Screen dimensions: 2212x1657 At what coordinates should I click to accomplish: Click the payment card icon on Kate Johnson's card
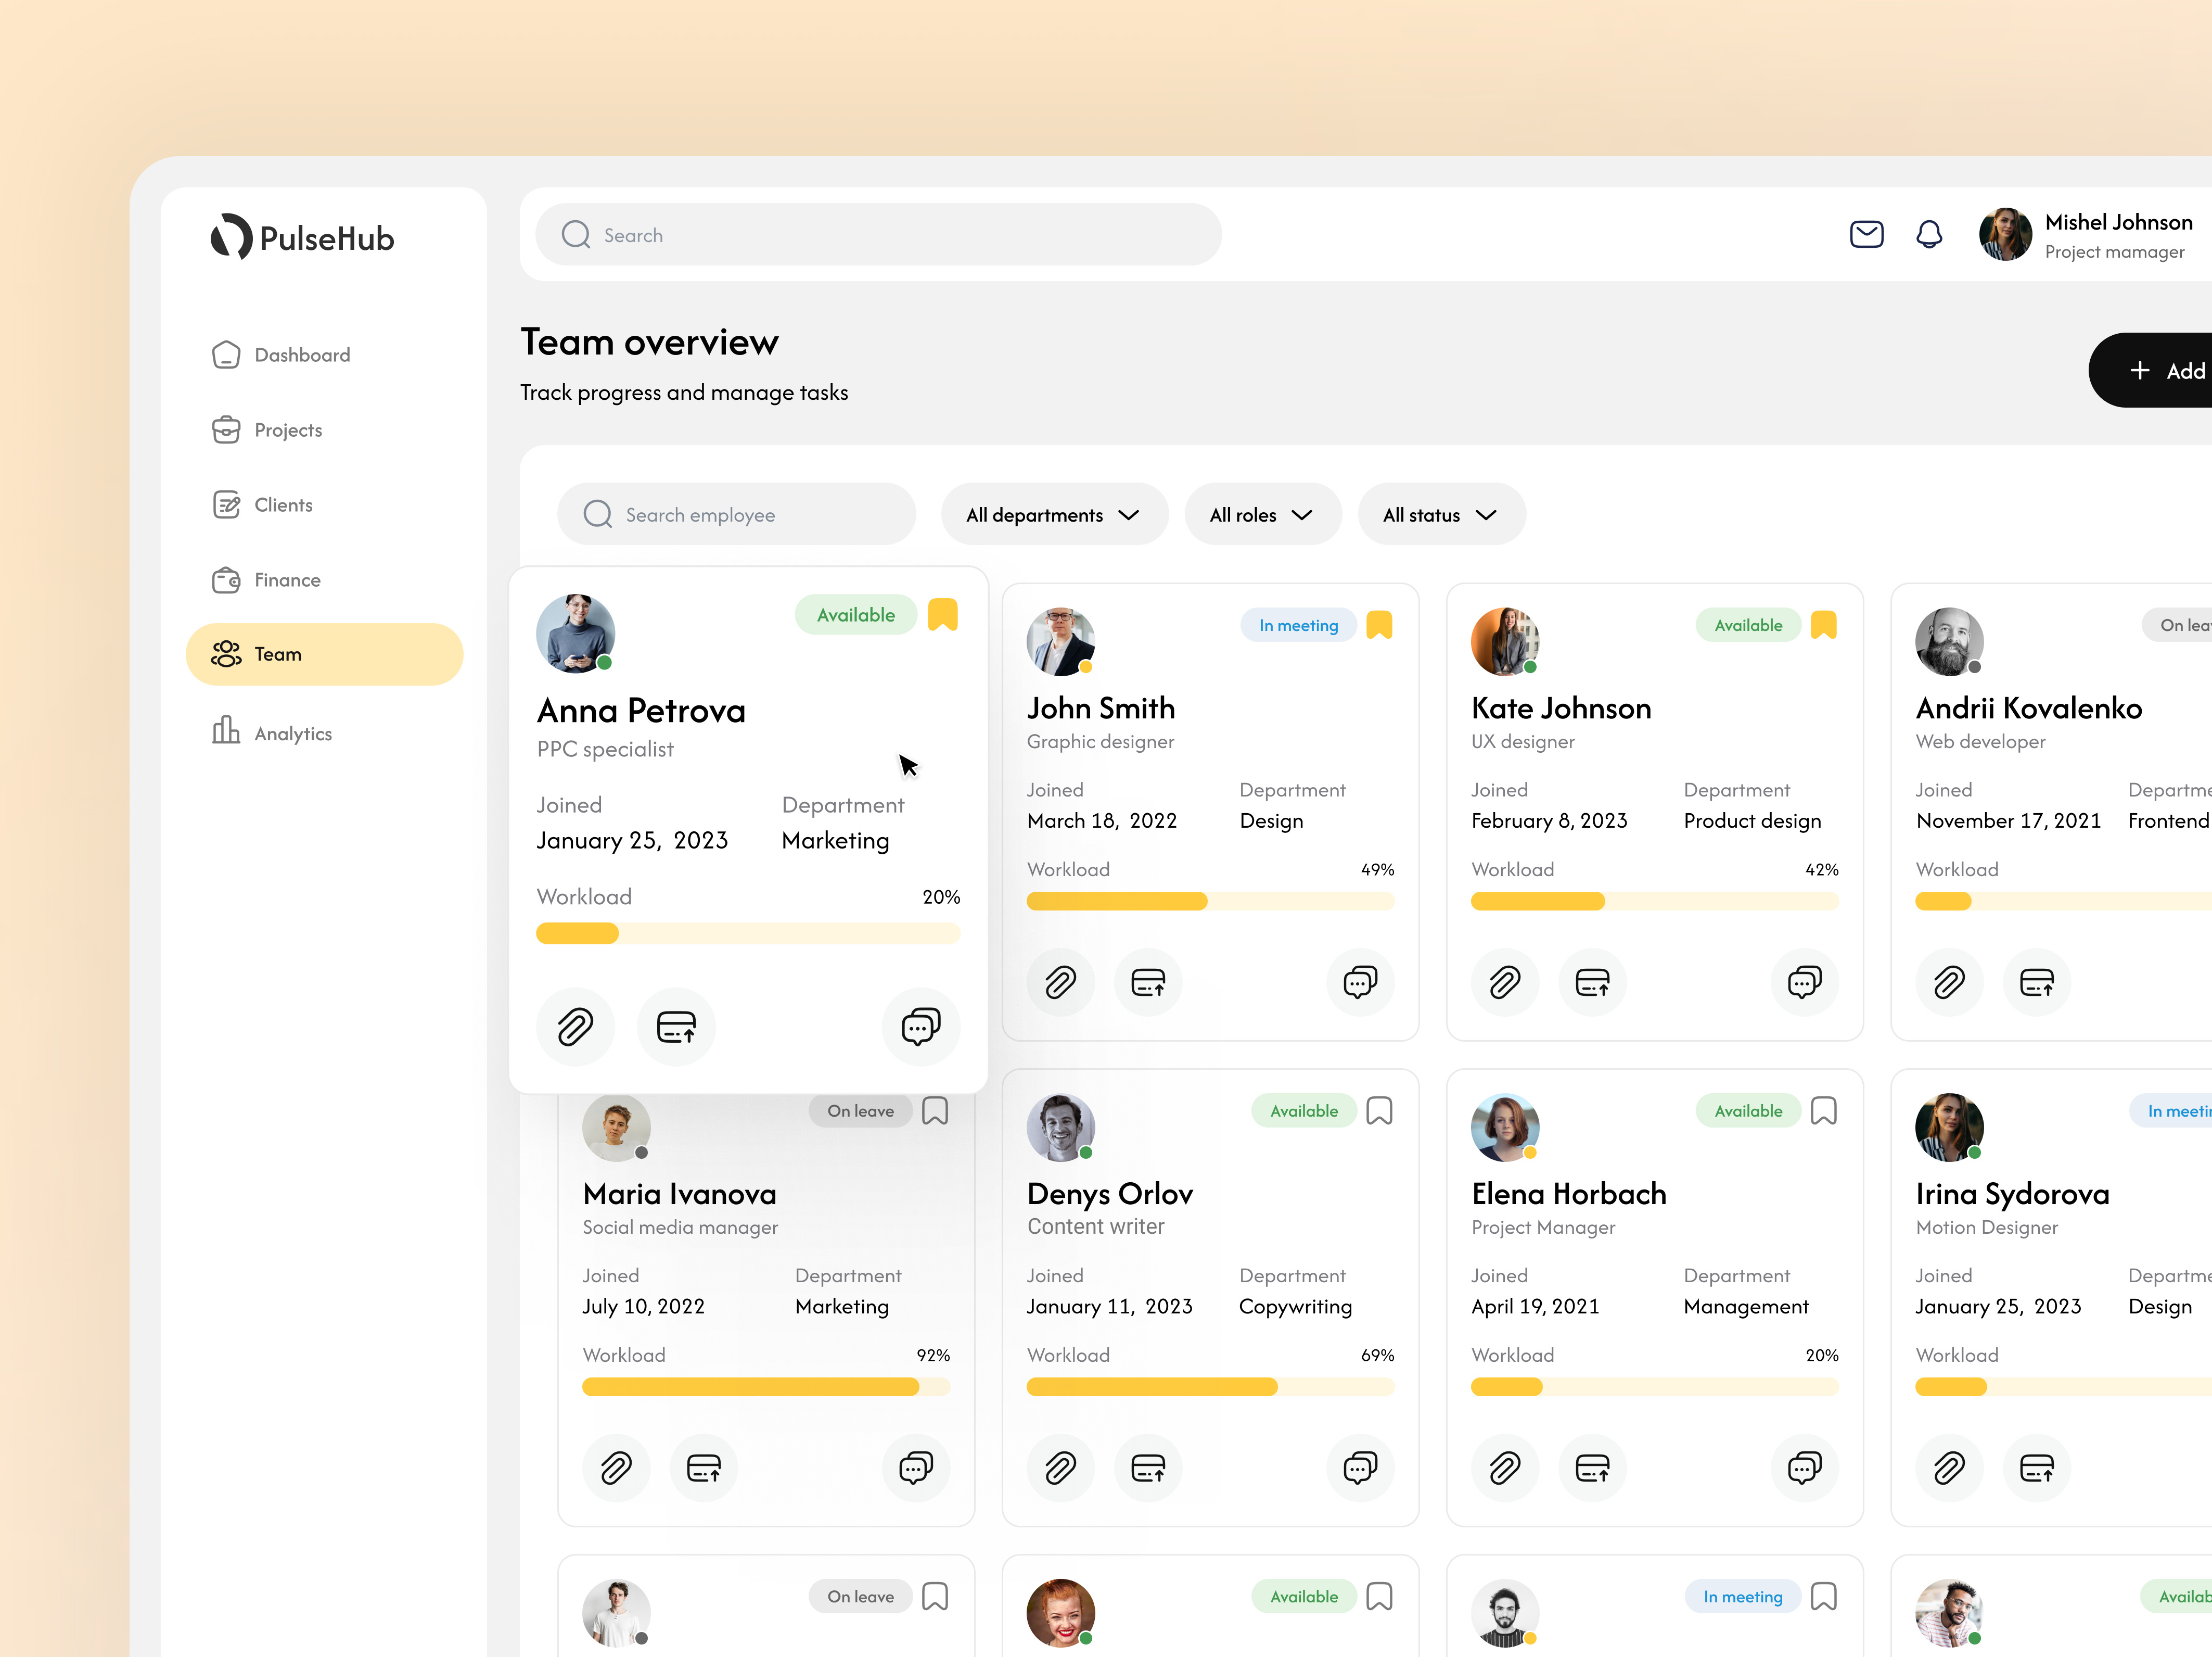coord(1592,983)
